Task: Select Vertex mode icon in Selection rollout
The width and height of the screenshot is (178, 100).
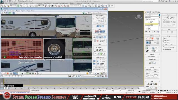Action: pos(147,38)
